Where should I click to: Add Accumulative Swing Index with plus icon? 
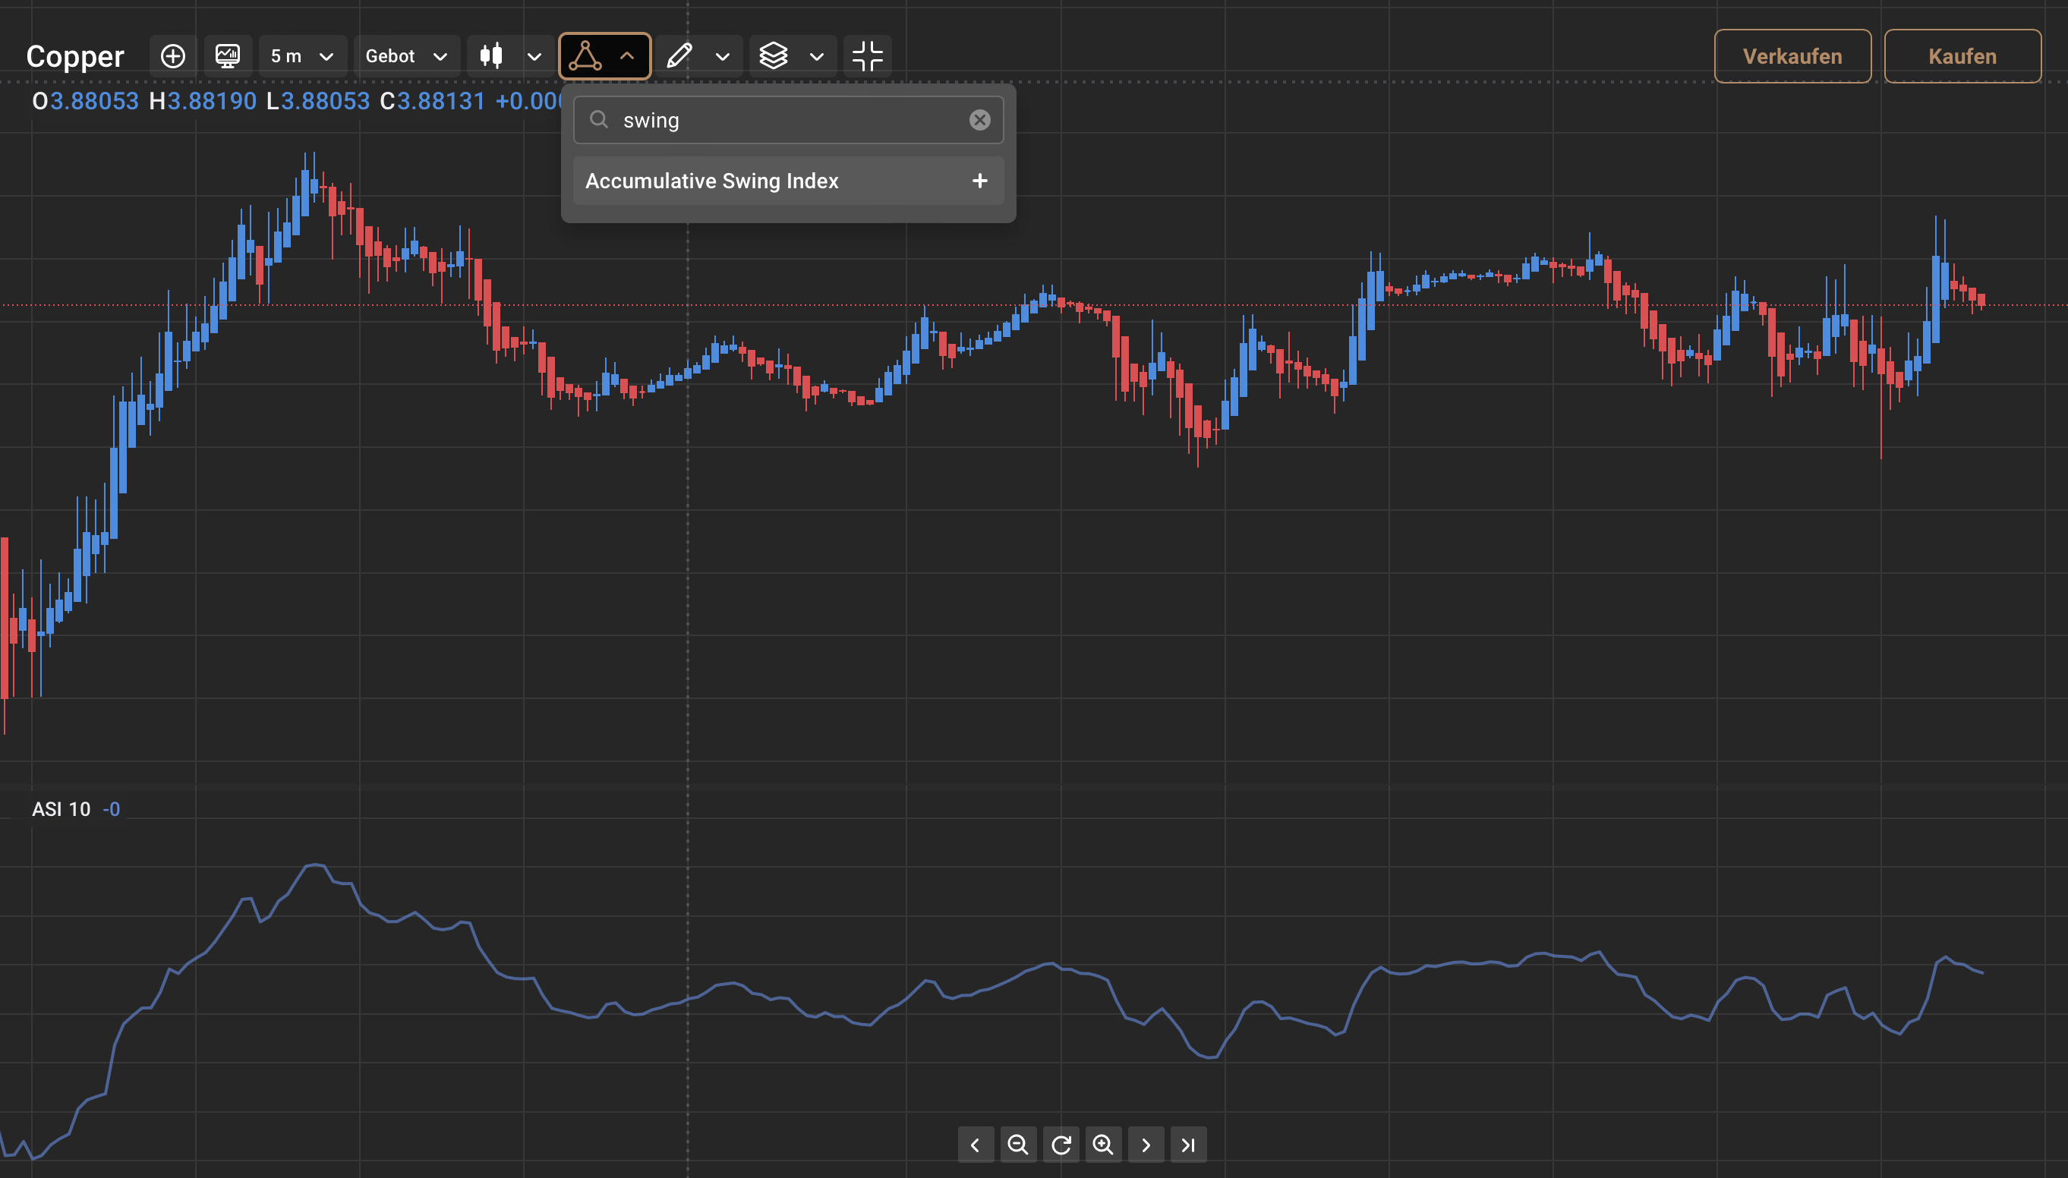[979, 181]
